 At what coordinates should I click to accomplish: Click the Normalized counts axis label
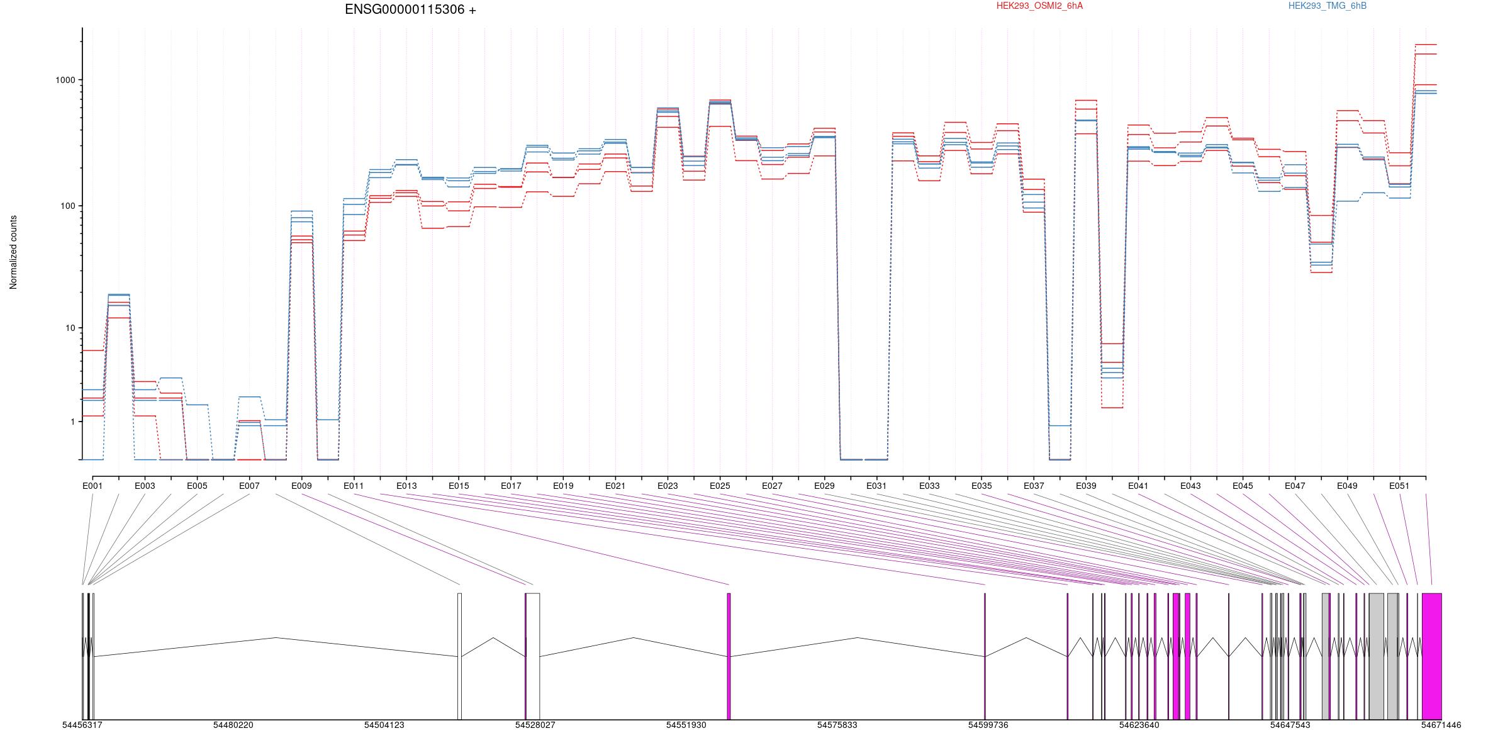tap(13, 252)
